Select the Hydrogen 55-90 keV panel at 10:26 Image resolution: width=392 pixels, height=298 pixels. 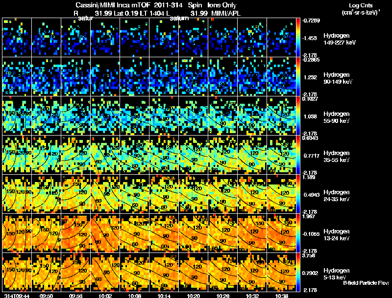pos(223,116)
